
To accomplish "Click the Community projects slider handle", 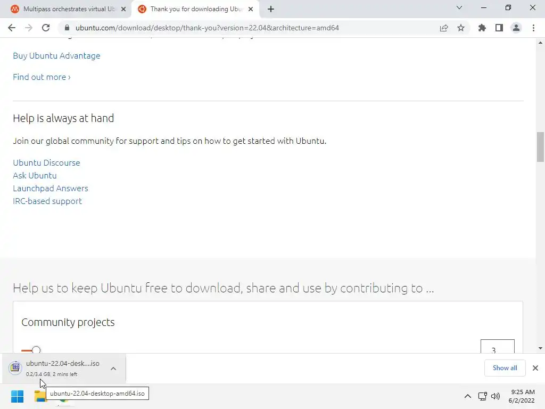I will coord(36,349).
